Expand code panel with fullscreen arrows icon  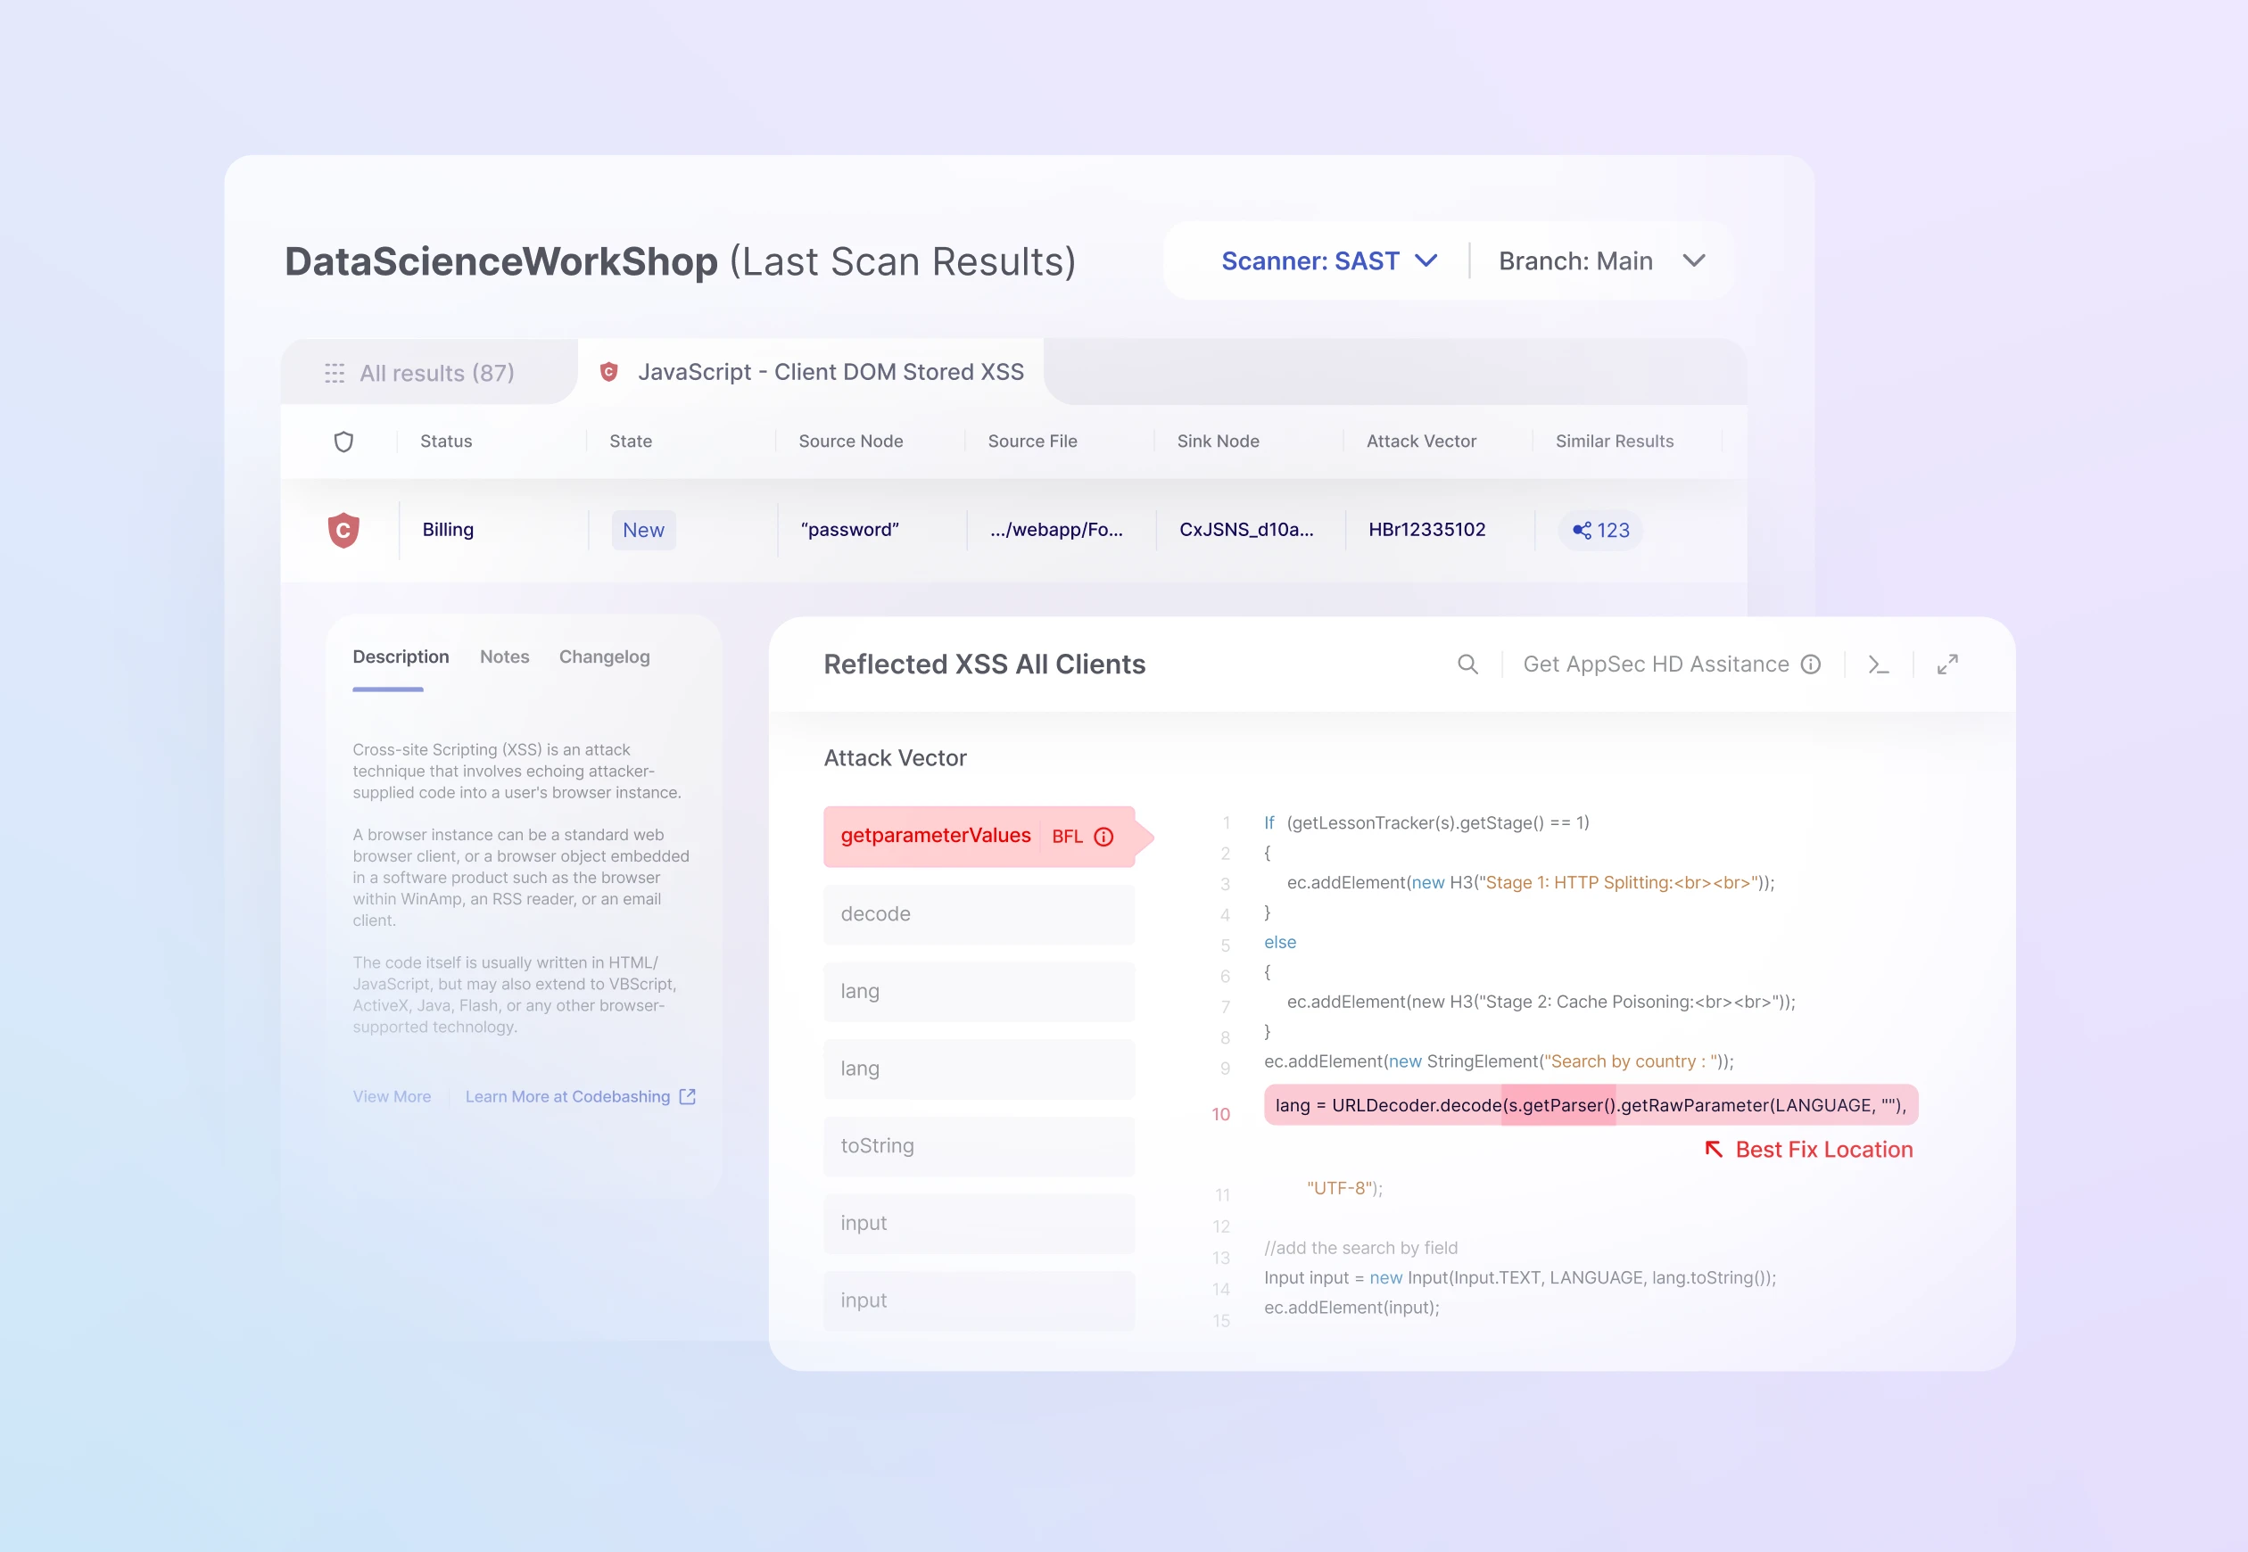point(1946,665)
